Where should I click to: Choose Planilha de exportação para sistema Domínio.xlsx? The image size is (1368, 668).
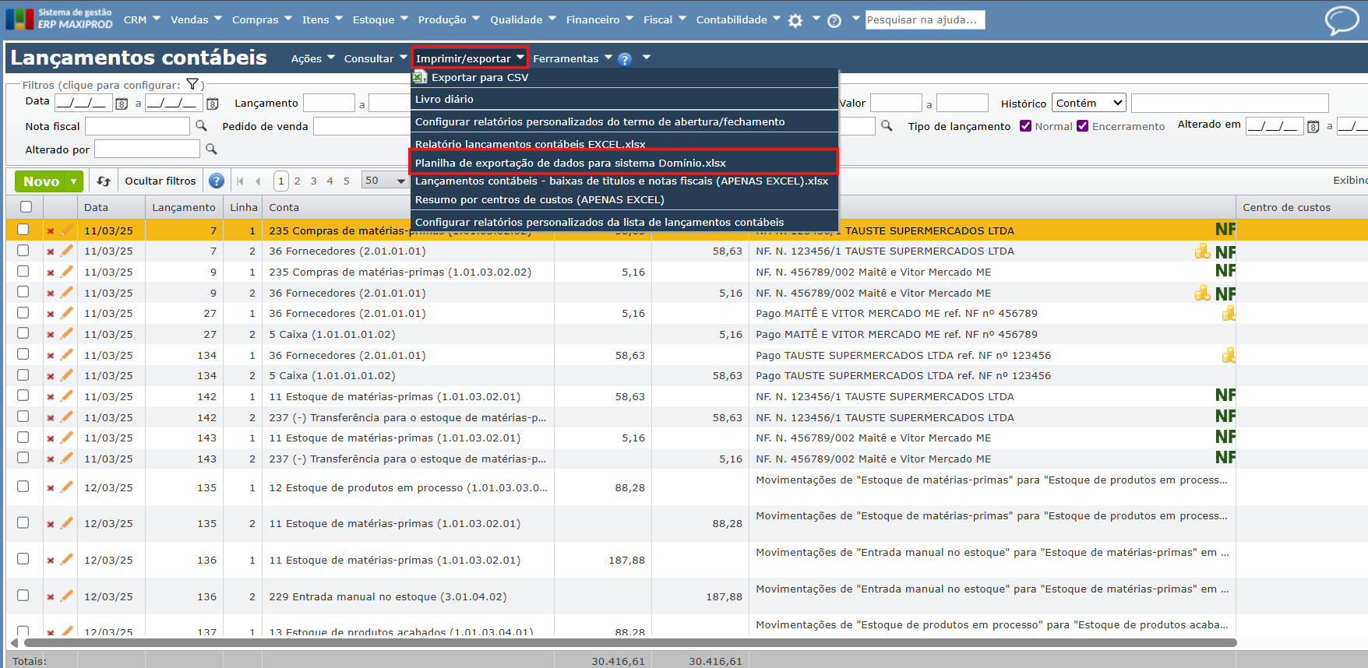[x=624, y=163]
